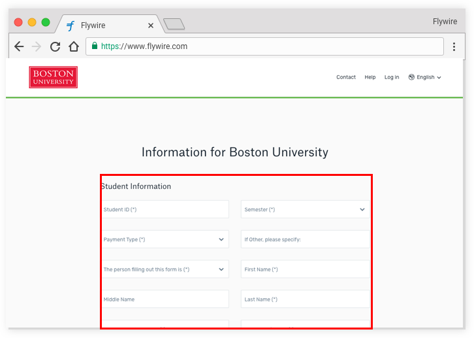Viewport: 474px width, 338px height.
Task: Focus the URL address bar
Action: point(264,46)
